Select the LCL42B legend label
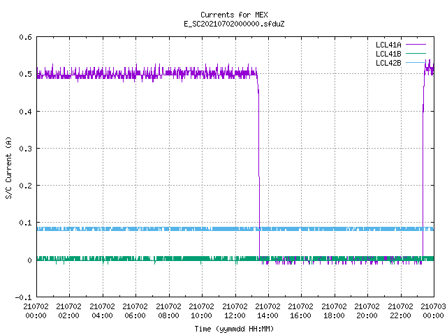The image size is (447, 335). [388, 63]
